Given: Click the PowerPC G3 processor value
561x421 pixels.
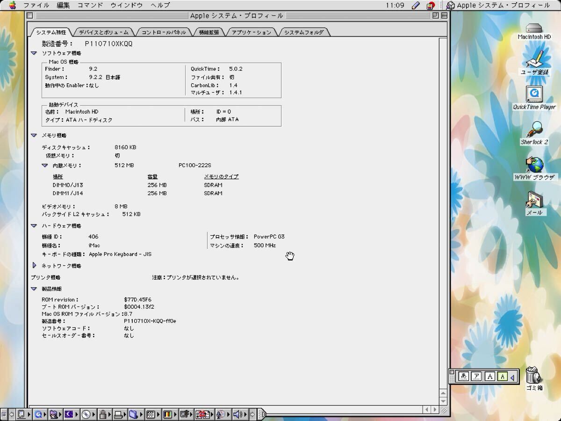Looking at the screenshot, I should click(x=269, y=237).
